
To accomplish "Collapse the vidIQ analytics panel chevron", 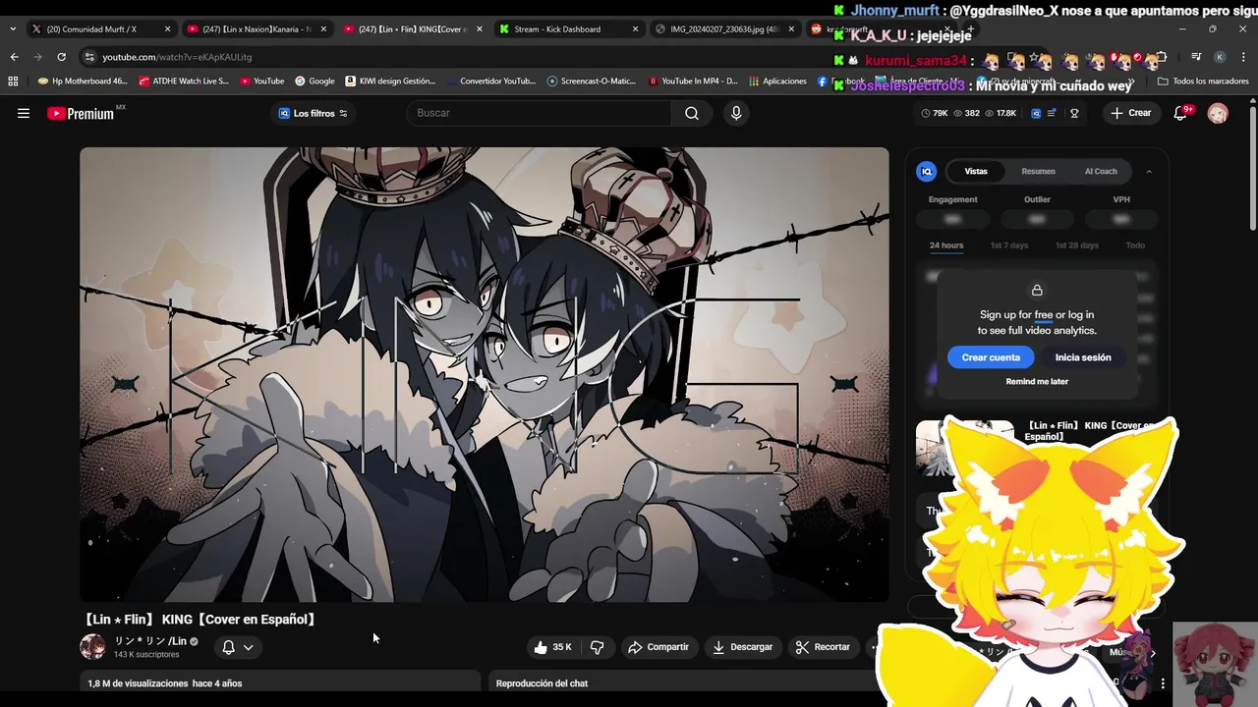I will (x=1149, y=172).
